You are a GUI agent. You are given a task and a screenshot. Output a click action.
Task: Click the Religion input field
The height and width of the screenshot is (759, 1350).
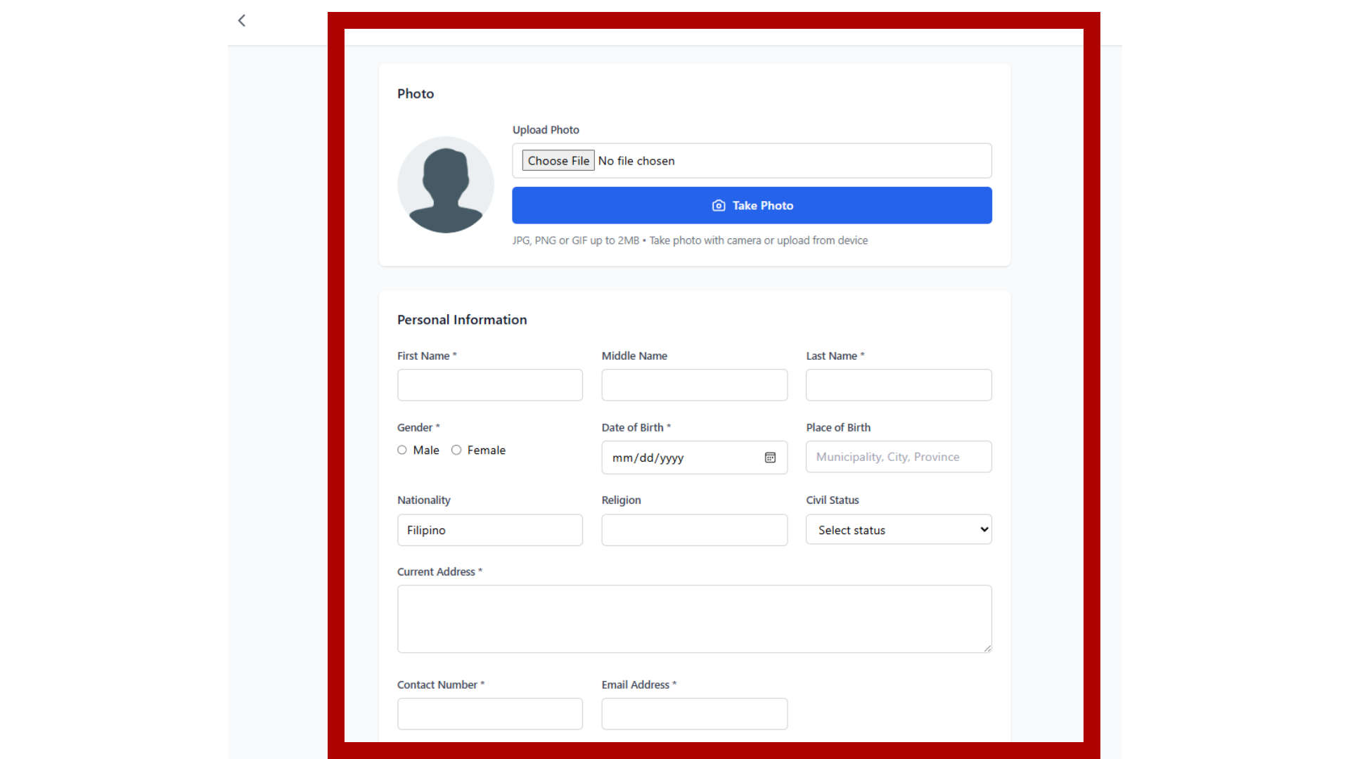click(694, 530)
